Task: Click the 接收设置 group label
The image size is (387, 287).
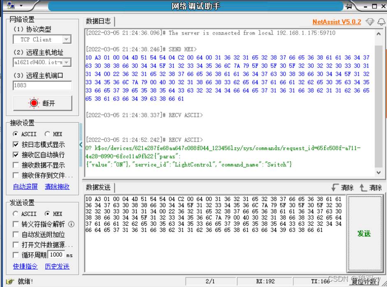Action: 22,123
